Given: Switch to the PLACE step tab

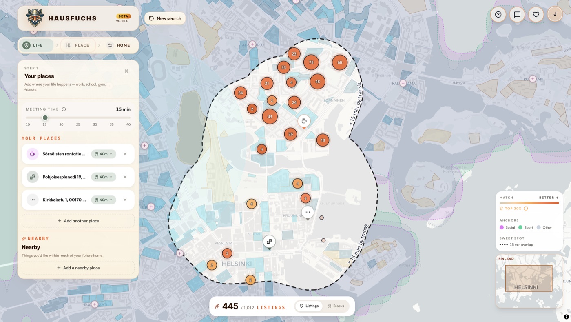Looking at the screenshot, I should [x=78, y=45].
